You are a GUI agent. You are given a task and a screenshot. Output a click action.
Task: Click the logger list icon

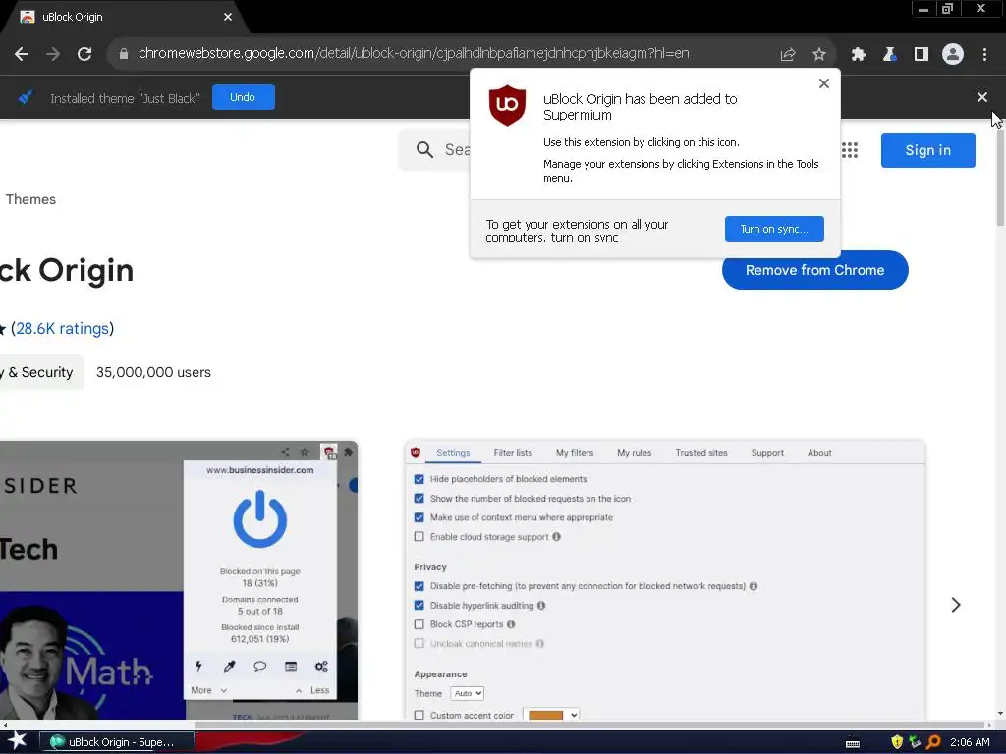tap(291, 667)
